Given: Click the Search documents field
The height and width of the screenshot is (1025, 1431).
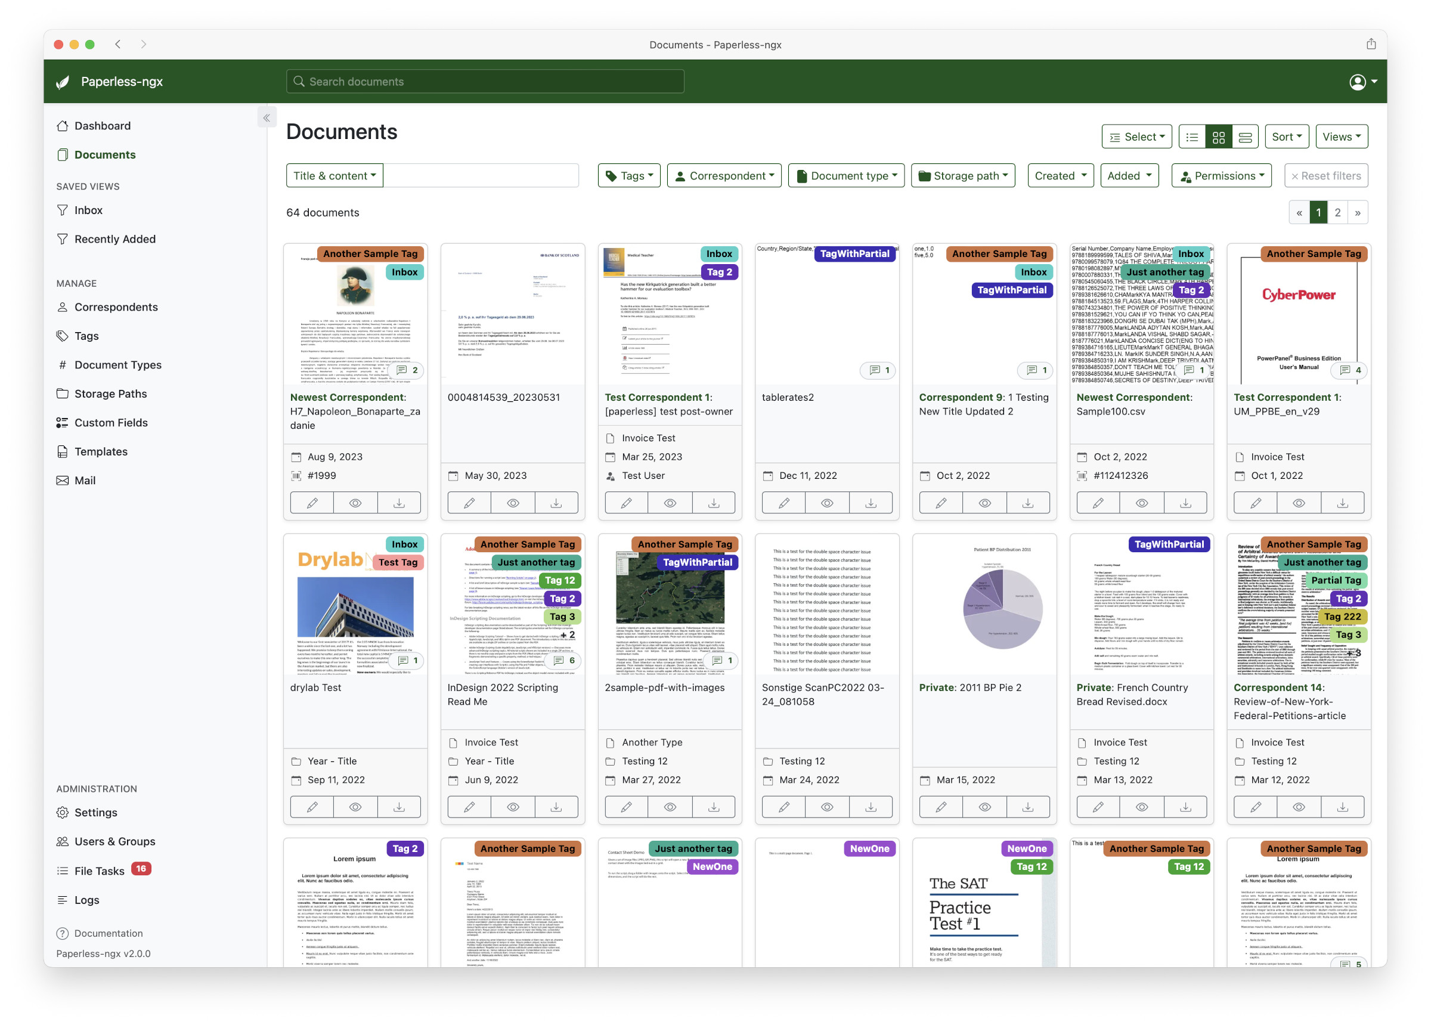Looking at the screenshot, I should 485,82.
